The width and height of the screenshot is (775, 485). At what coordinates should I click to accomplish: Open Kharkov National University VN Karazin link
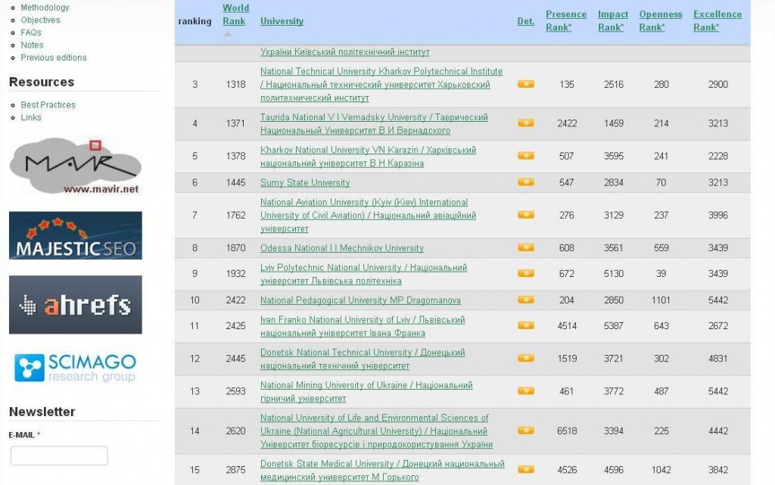pos(369,156)
